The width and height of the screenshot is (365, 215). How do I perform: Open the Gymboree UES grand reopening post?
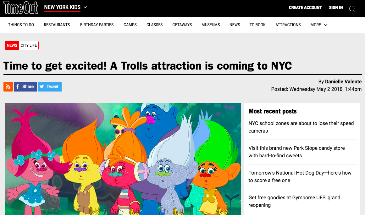coord(294,201)
